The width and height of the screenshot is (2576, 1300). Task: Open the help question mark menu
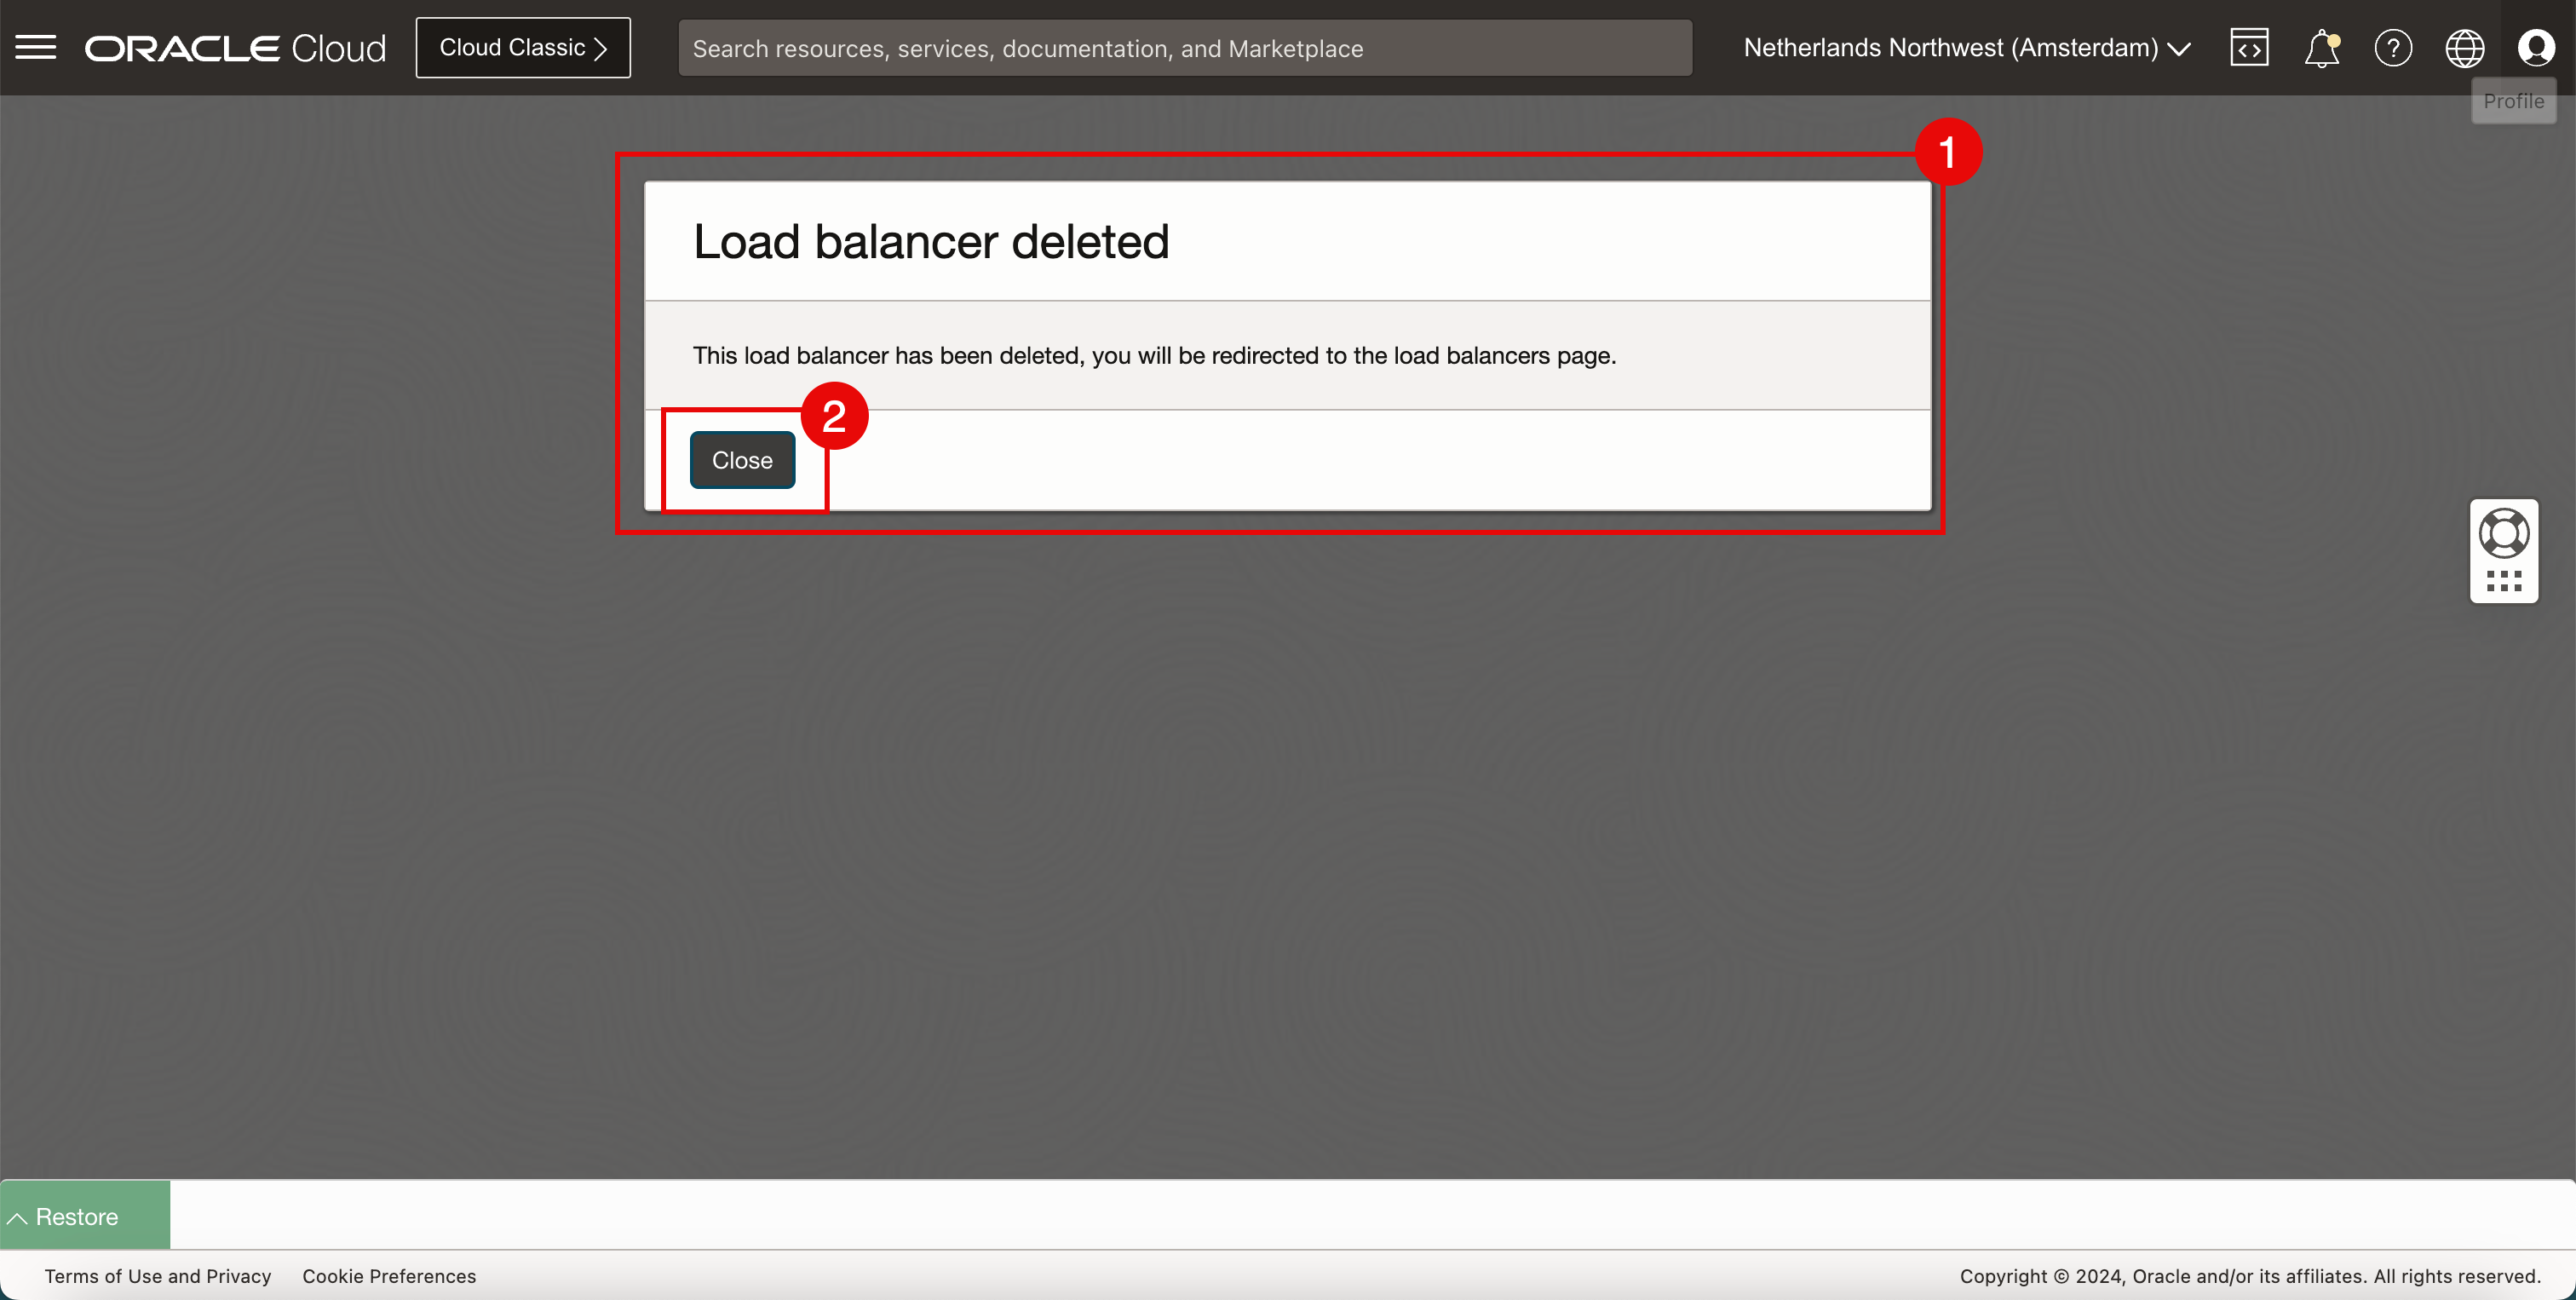coord(2393,48)
